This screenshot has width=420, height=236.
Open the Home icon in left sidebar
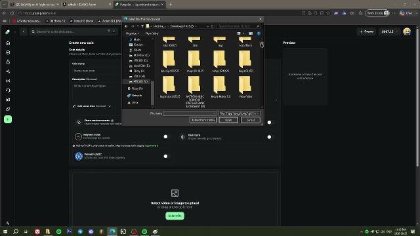tap(8, 43)
